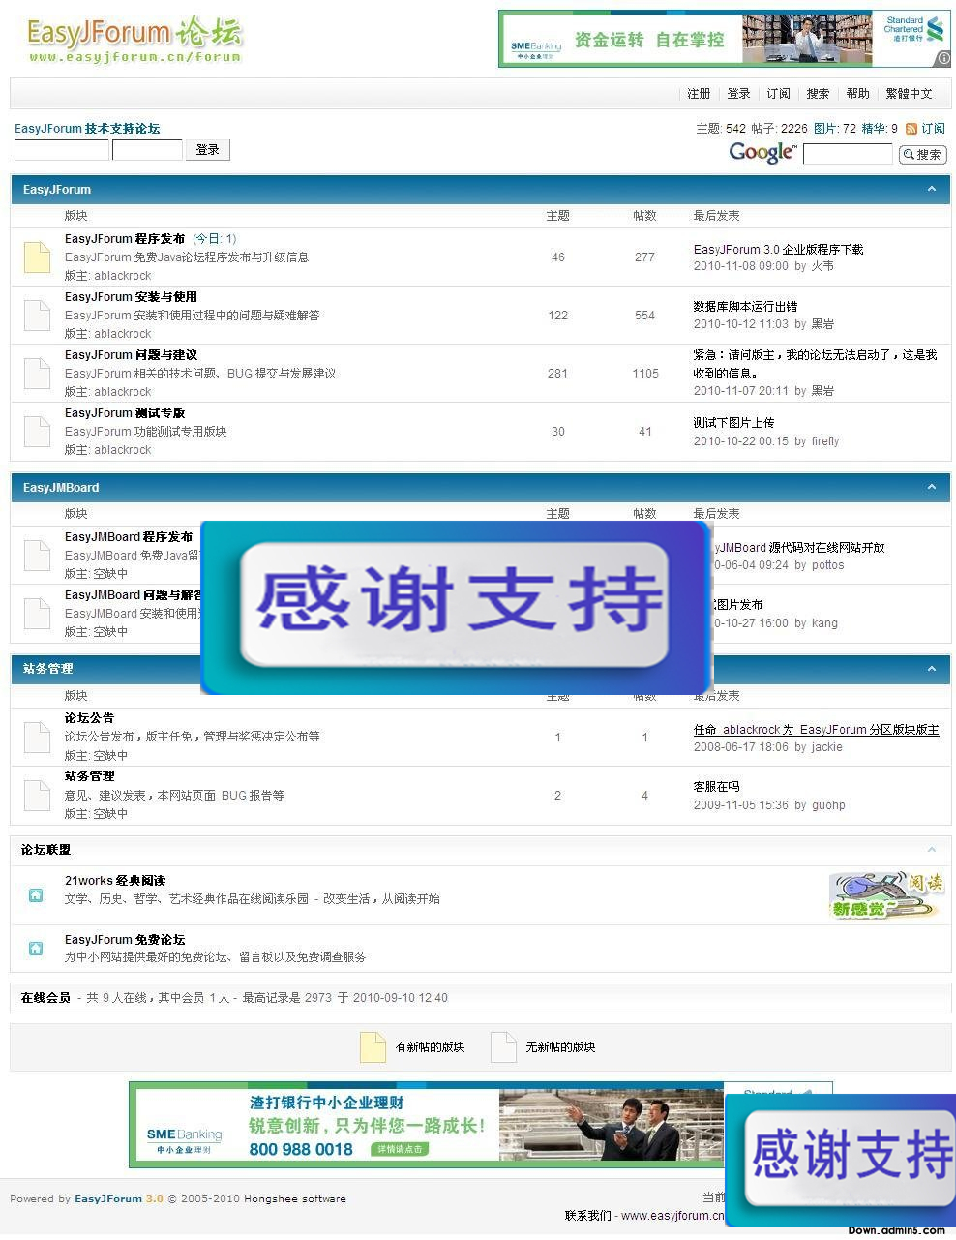Click the EasyJForum 论坛 logo
The image size is (956, 1240).
click(x=134, y=41)
